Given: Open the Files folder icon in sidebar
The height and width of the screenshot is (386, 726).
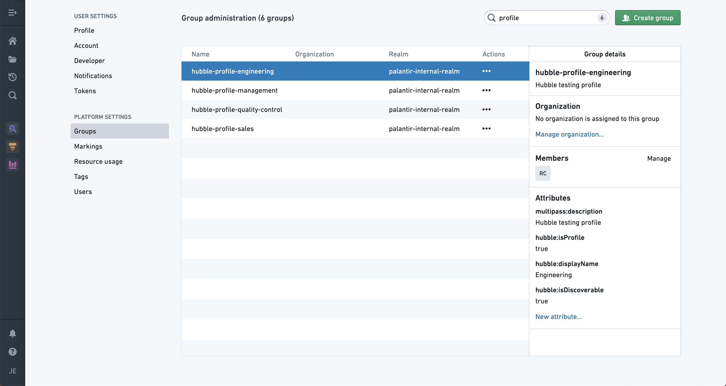Looking at the screenshot, I should [12, 59].
